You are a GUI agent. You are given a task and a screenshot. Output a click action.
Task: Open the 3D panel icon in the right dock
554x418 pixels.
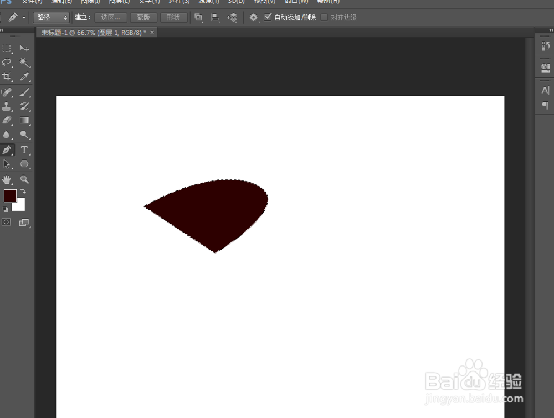tap(545, 67)
